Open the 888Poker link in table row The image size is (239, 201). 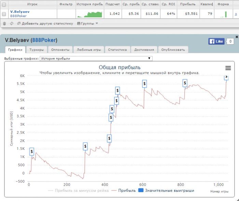click(18, 16)
